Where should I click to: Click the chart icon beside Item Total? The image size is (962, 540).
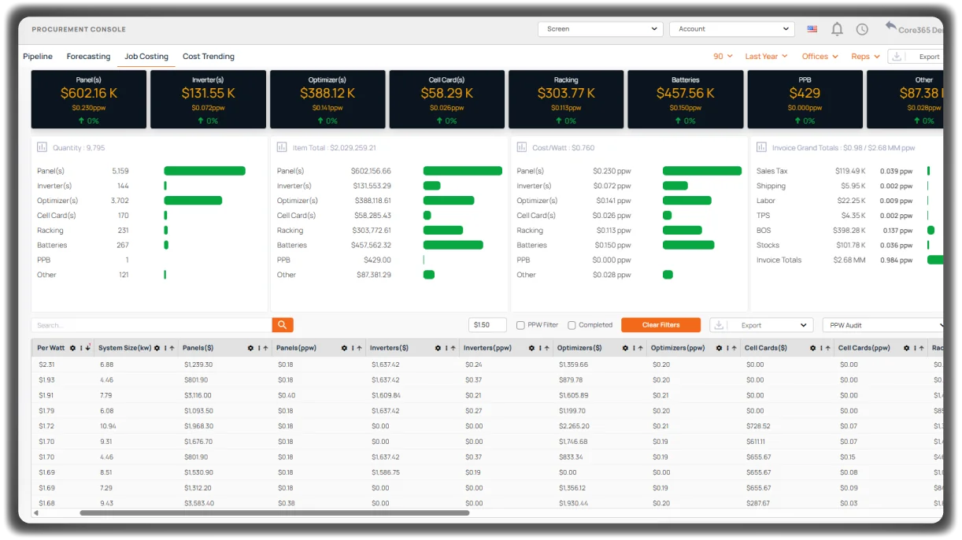281,147
